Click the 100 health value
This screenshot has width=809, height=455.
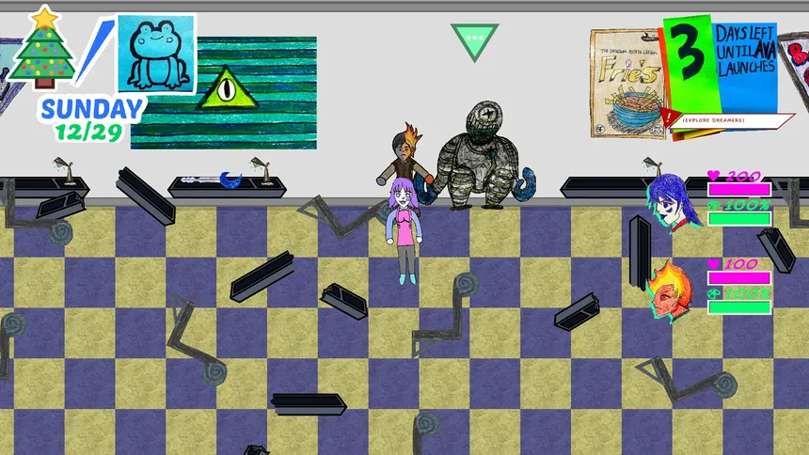pos(741,265)
